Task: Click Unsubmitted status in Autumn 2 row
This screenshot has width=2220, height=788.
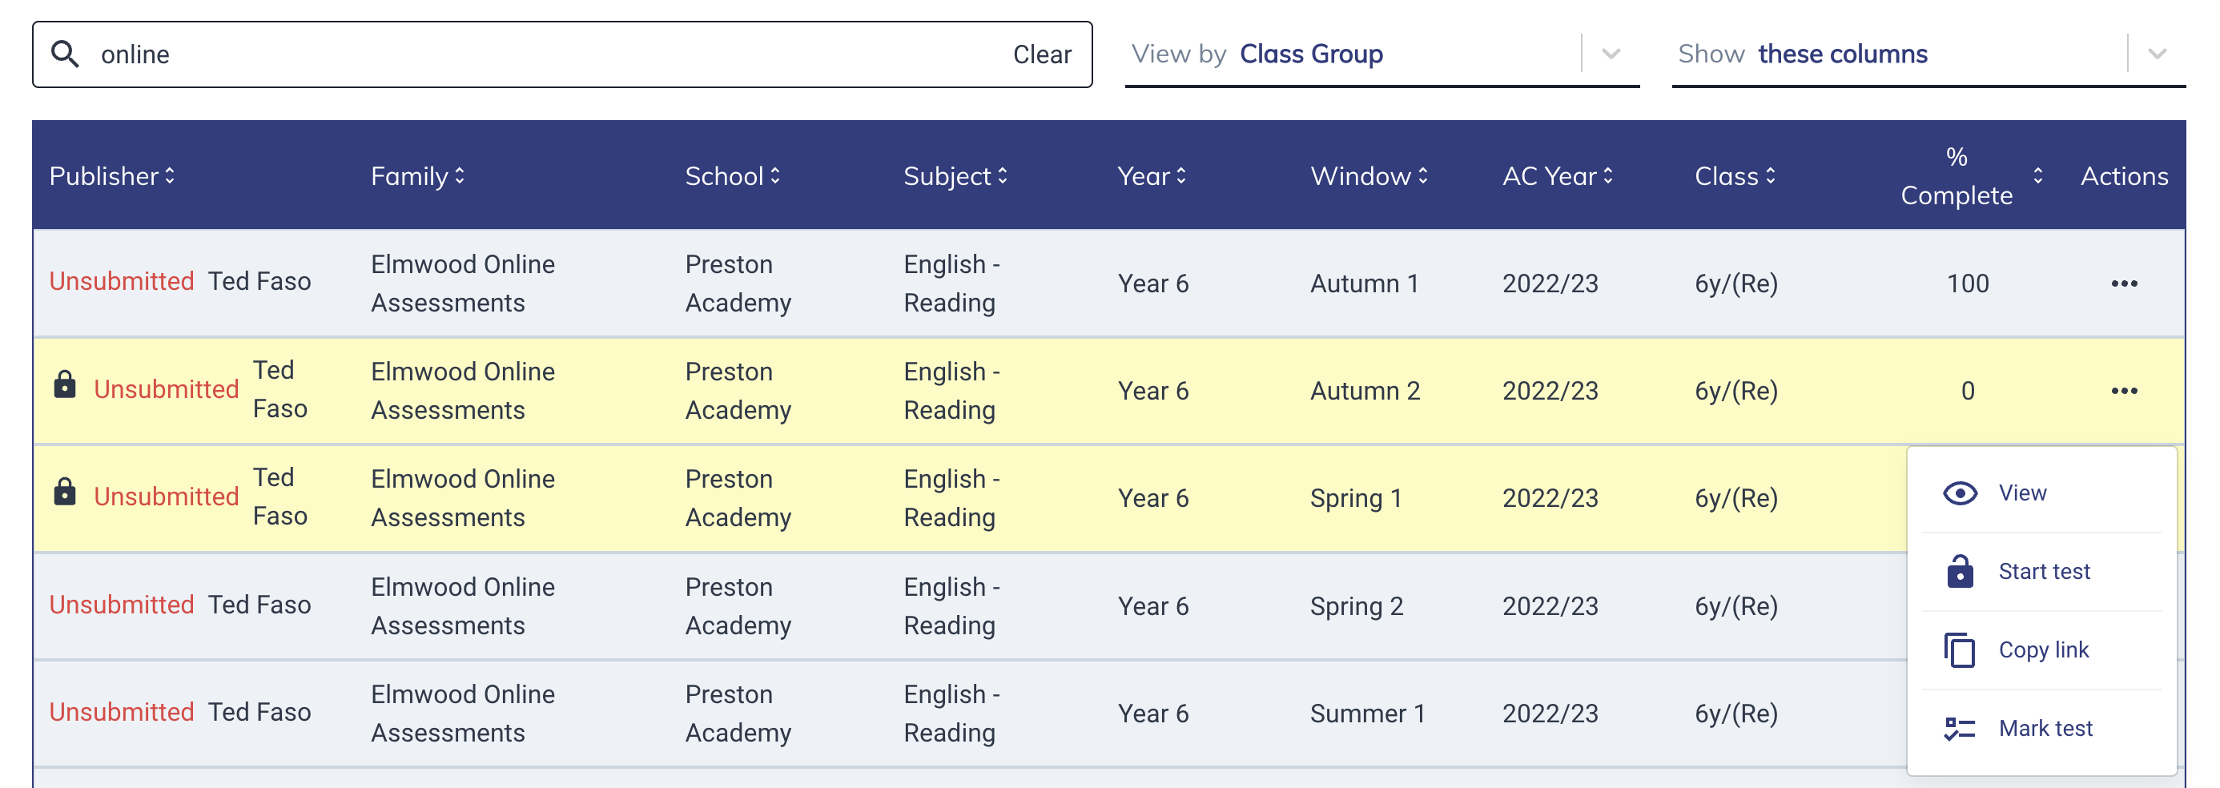Action: coord(167,389)
